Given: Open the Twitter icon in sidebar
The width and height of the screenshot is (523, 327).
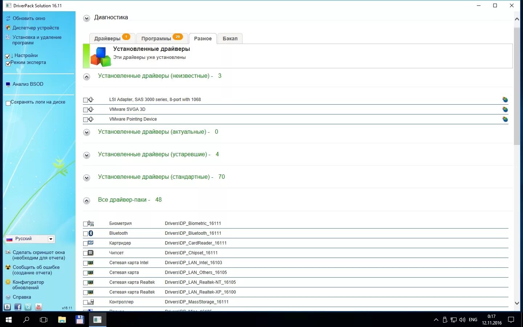Looking at the screenshot, I should 28,307.
